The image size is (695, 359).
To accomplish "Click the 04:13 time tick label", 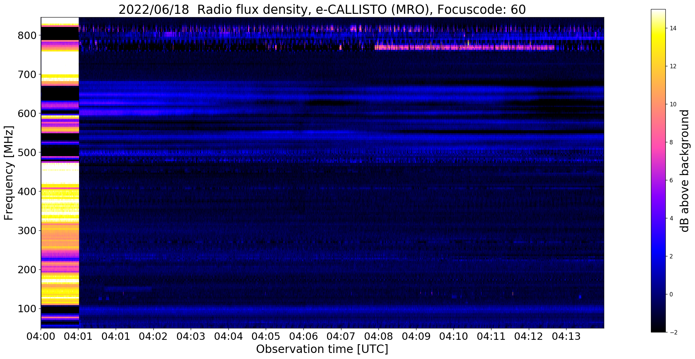I will coord(566,336).
